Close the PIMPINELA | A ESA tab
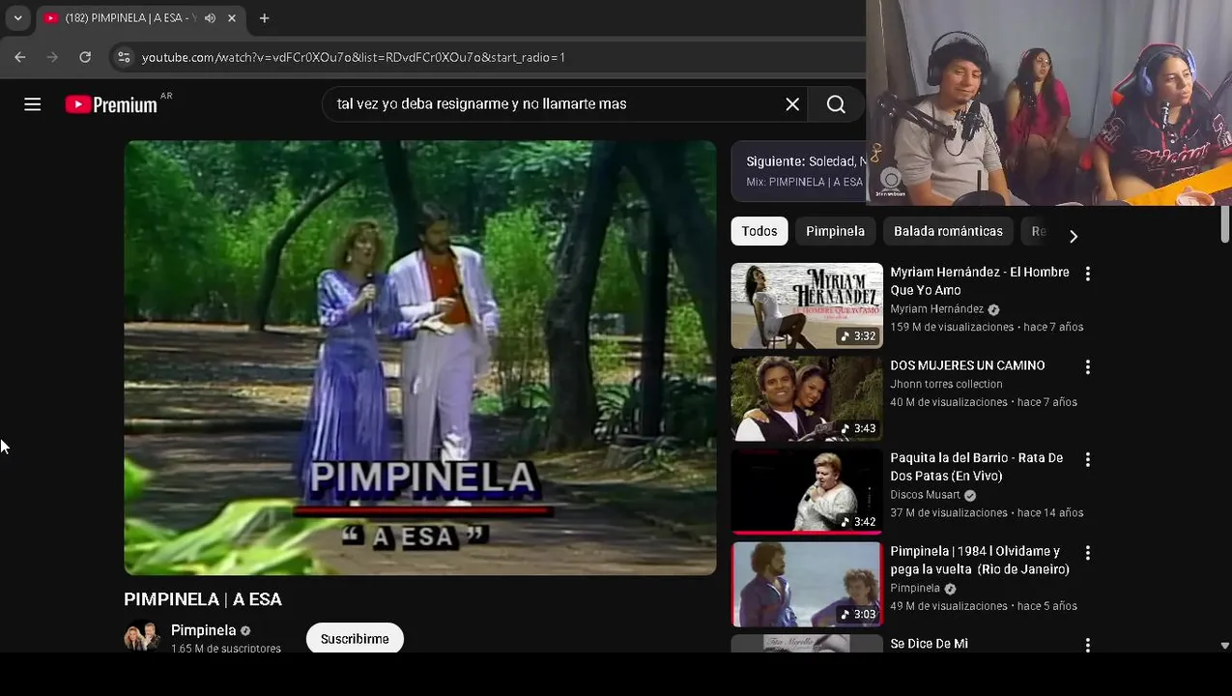 click(232, 18)
